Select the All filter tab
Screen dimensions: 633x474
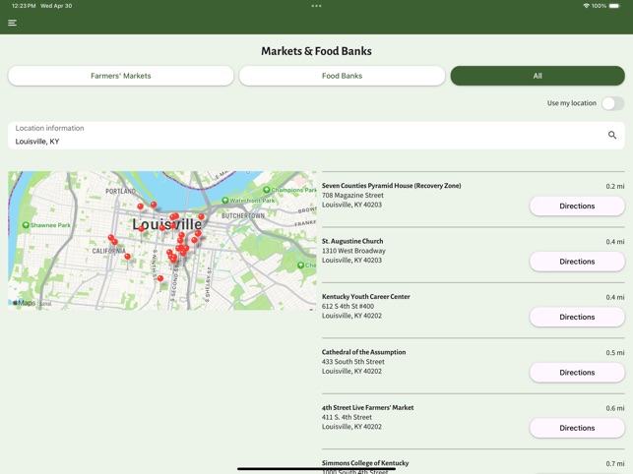pyautogui.click(x=538, y=76)
